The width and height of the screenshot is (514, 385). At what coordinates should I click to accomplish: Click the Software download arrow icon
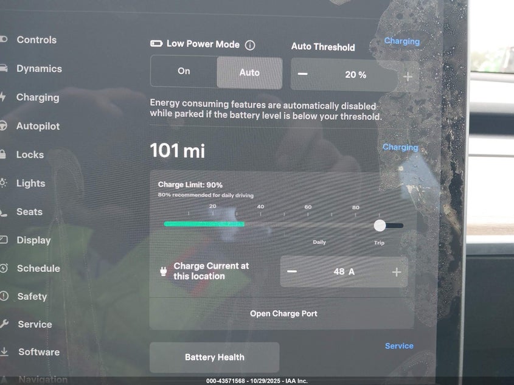[4, 352]
